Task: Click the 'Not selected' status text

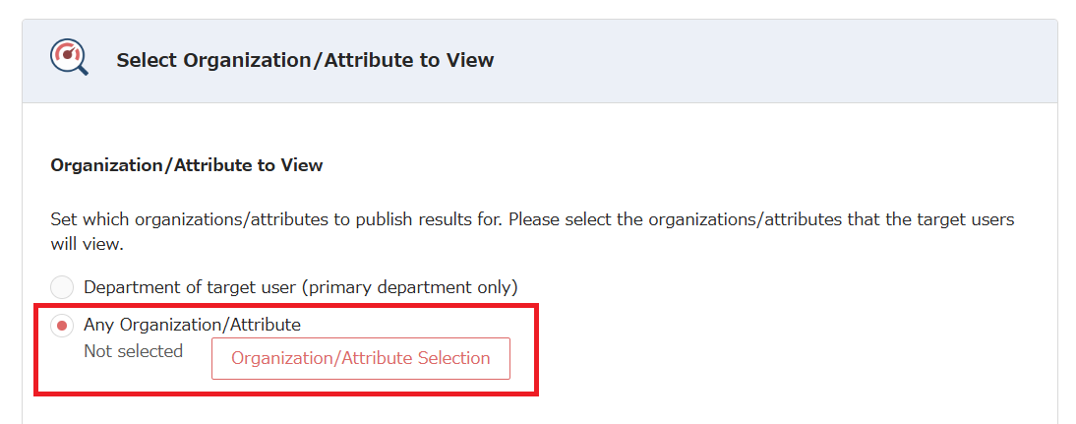Action: 133,351
